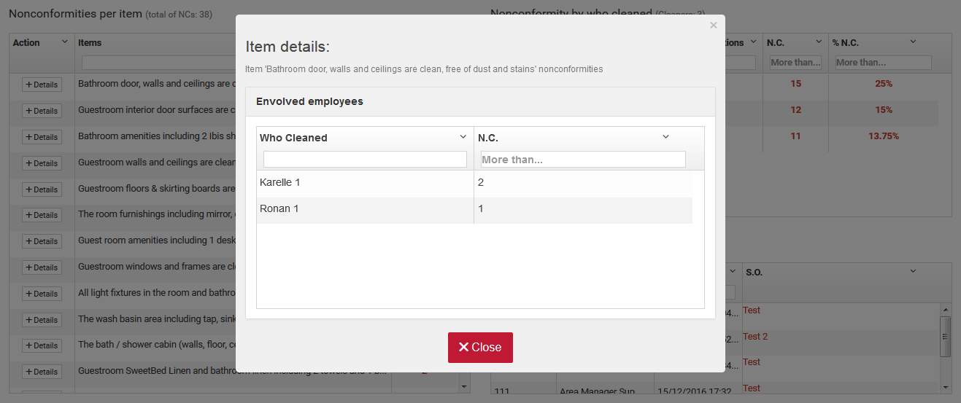Click the Who Cleaned filter input field

[365, 159]
